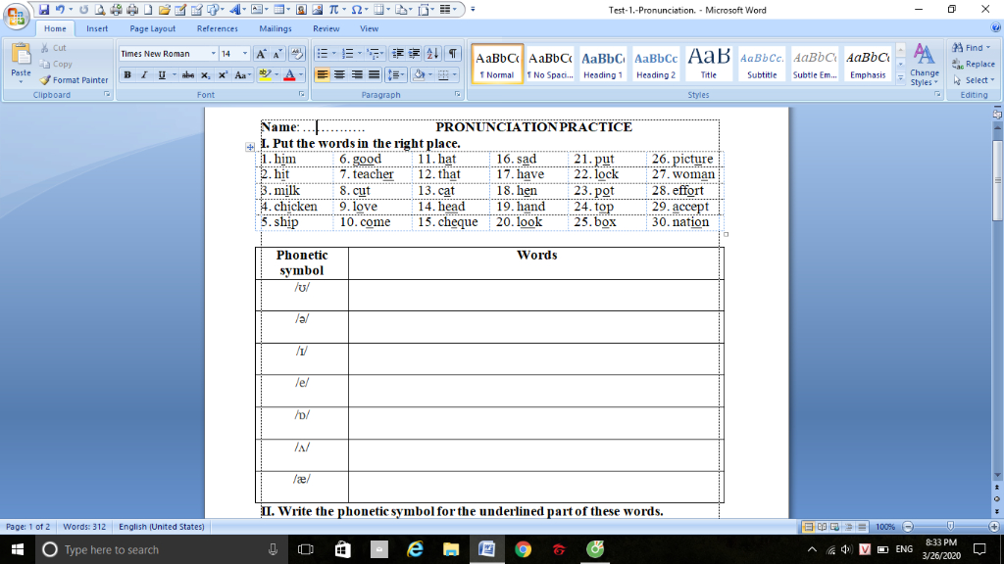The width and height of the screenshot is (1004, 564).
Task: Switch to Print Layout view
Action: pos(808,527)
